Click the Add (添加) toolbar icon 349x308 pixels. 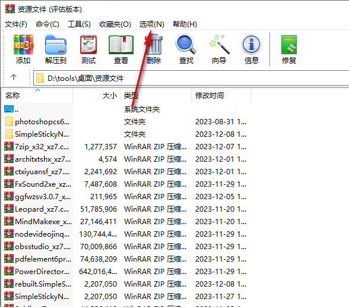[x=23, y=45]
